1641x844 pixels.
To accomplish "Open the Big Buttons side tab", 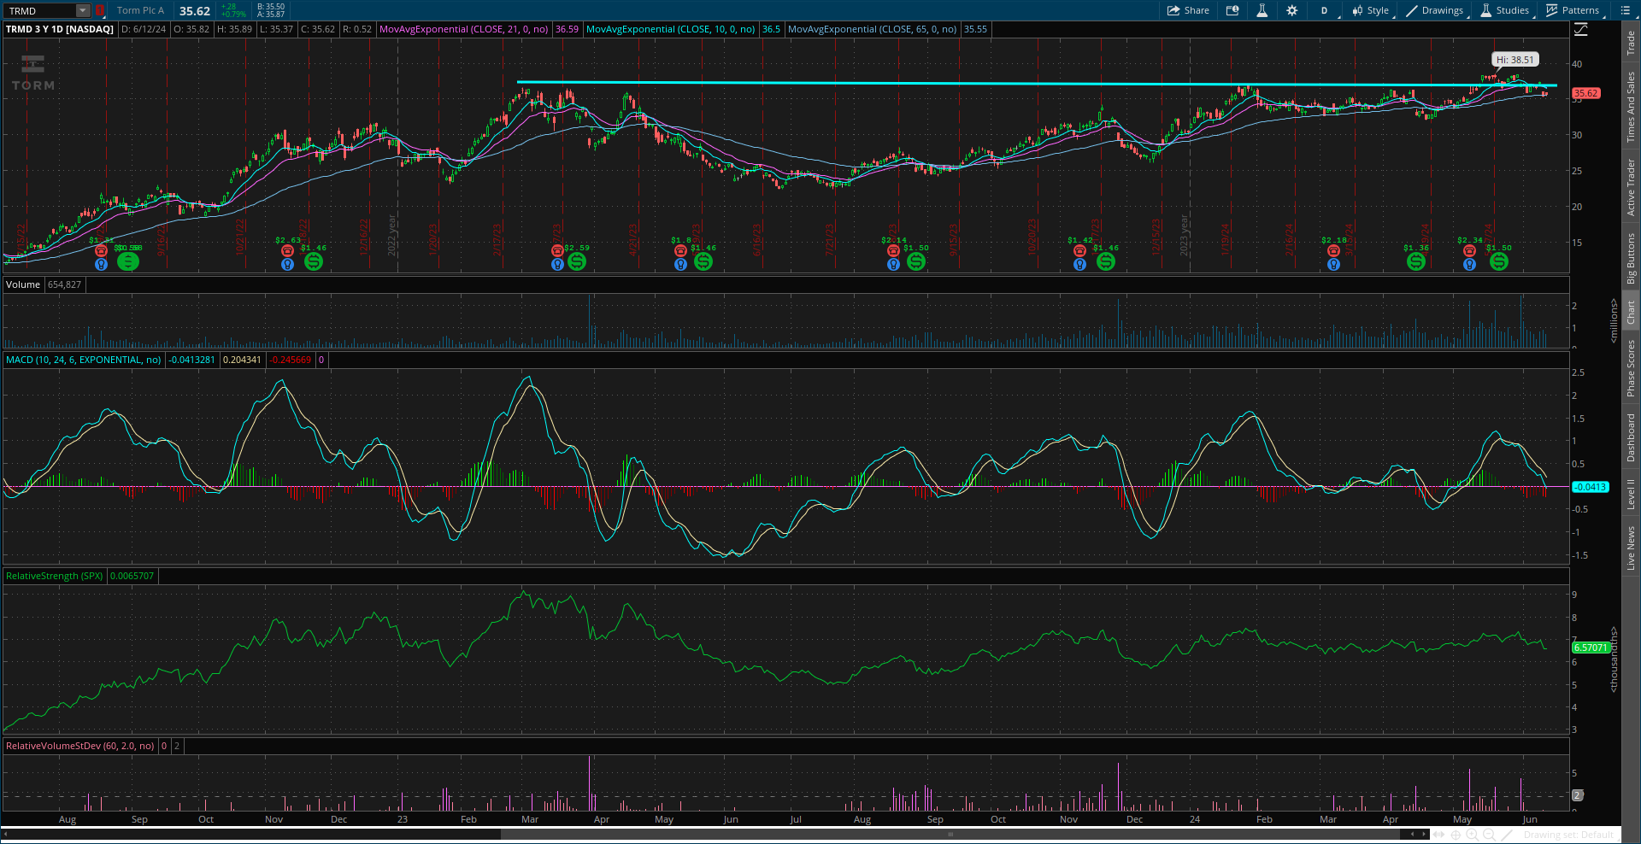I will coord(1631,259).
